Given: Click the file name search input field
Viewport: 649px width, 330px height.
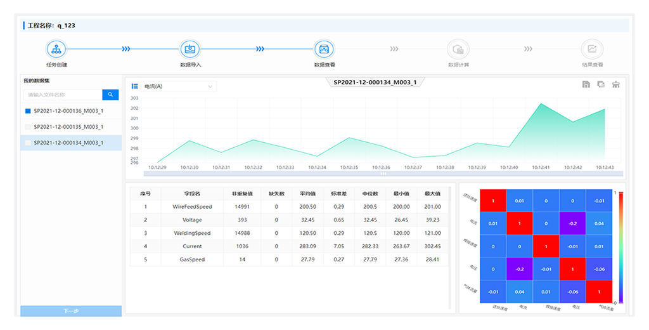Looking at the screenshot, I should click(x=63, y=95).
